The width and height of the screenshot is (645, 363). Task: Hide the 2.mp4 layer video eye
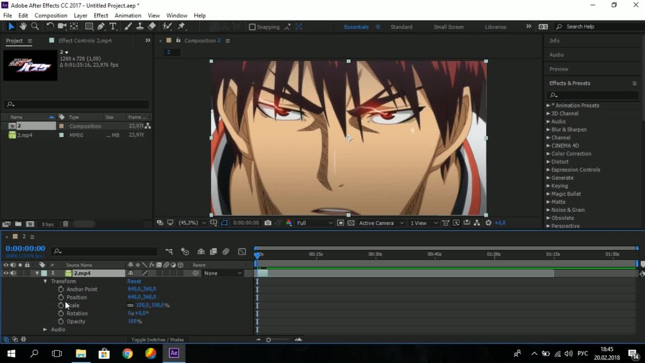coord(6,273)
